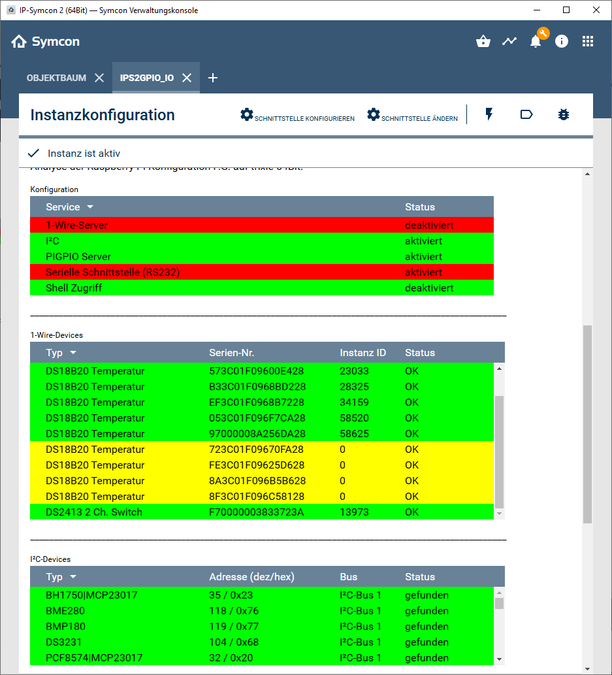Image resolution: width=612 pixels, height=675 pixels.
Task: Click the label tag icon
Action: [526, 115]
